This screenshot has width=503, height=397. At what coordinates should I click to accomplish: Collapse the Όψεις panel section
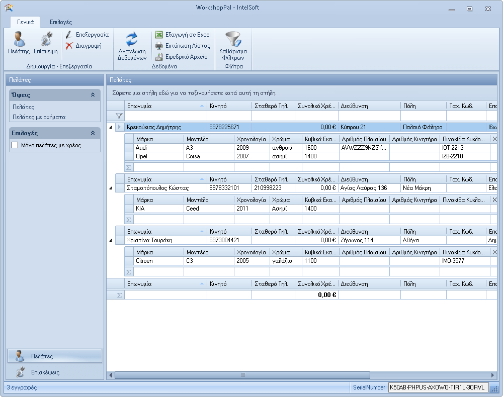coord(93,94)
